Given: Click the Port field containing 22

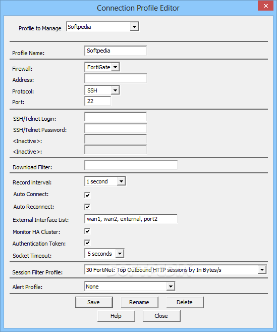Looking at the screenshot, I should 98,101.
